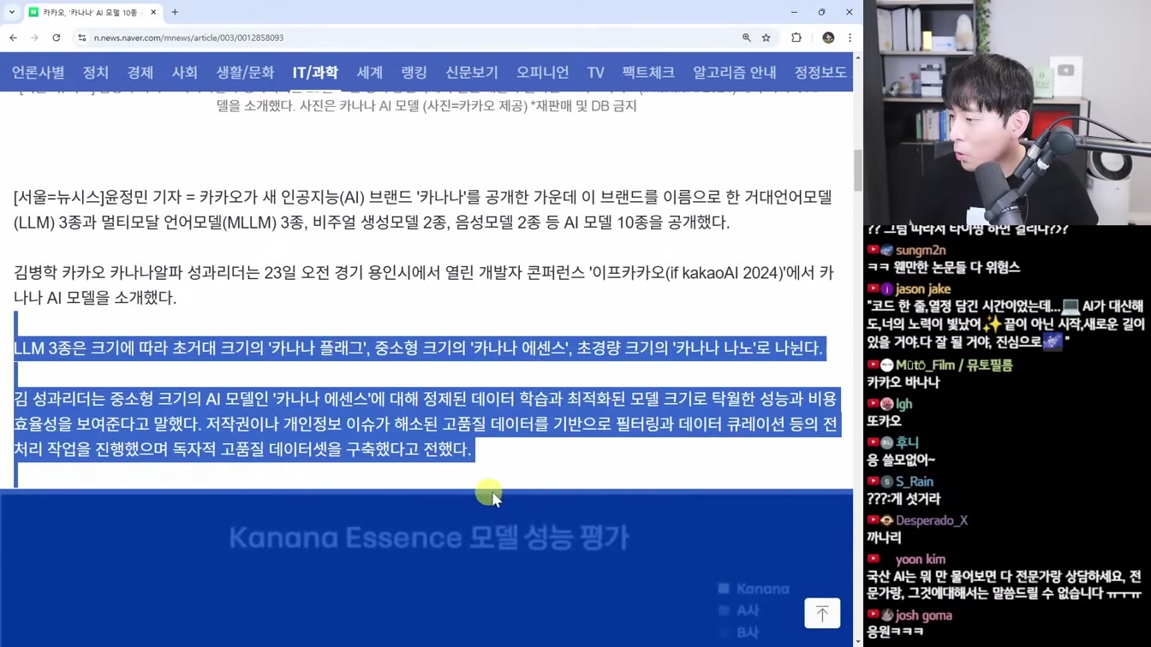Viewport: 1151px width, 647px height.
Task: Click the scrollbar down arrow
Action: 858,641
